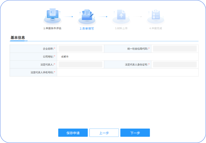The width and height of the screenshot is (206, 143).
Task: Click the 法定代表人手机号码 field label
Action: [x=42, y=72]
